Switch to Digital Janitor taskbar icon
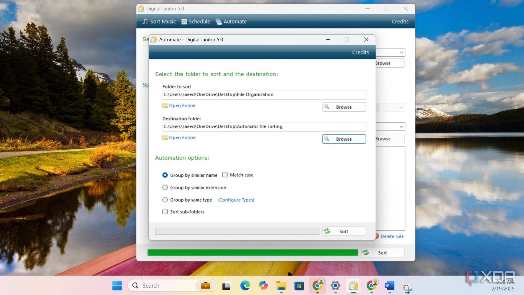This screenshot has width=524, height=295. point(353,286)
